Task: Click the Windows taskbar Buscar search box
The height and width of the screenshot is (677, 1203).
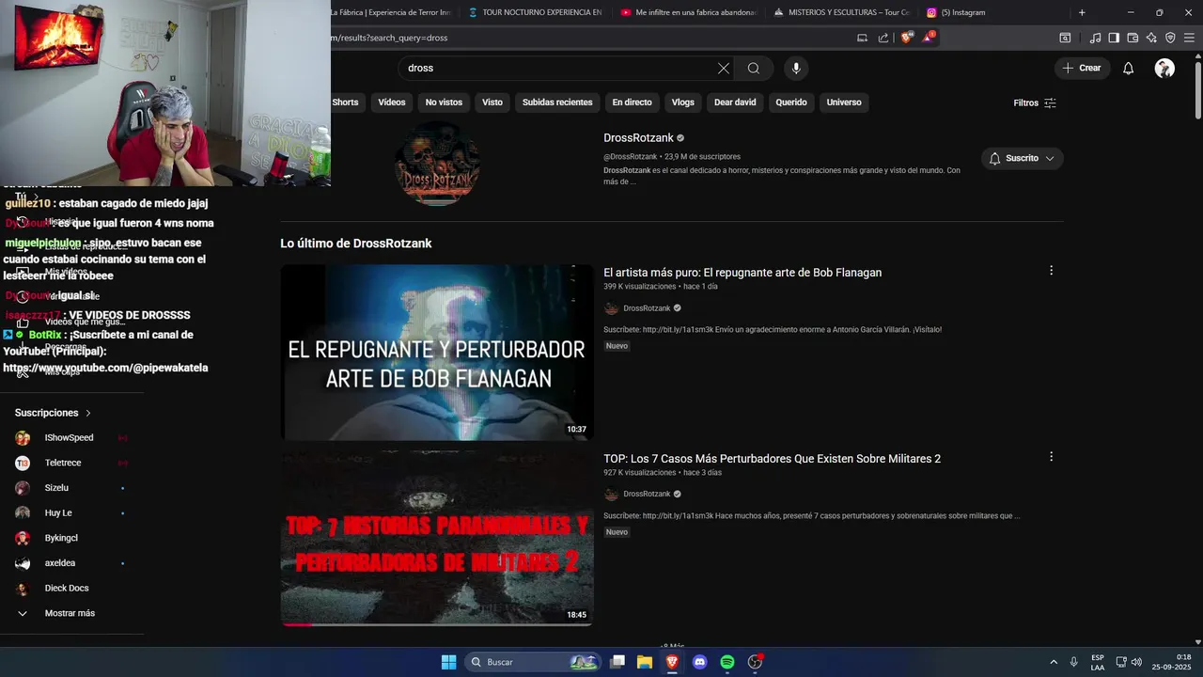Action: click(x=534, y=662)
